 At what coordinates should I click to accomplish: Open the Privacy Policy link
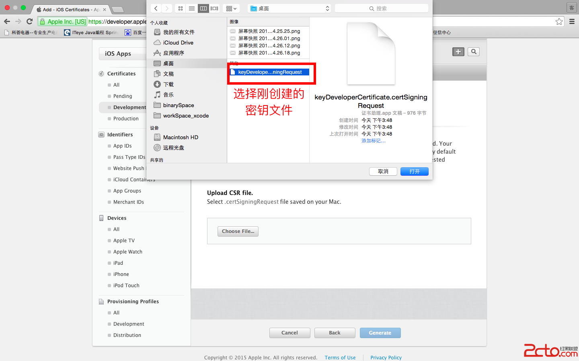[x=386, y=357]
